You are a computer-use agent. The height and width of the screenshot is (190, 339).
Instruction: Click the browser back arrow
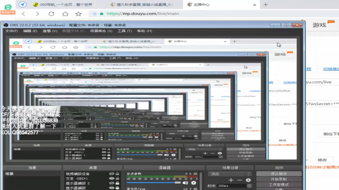[x=23, y=14]
